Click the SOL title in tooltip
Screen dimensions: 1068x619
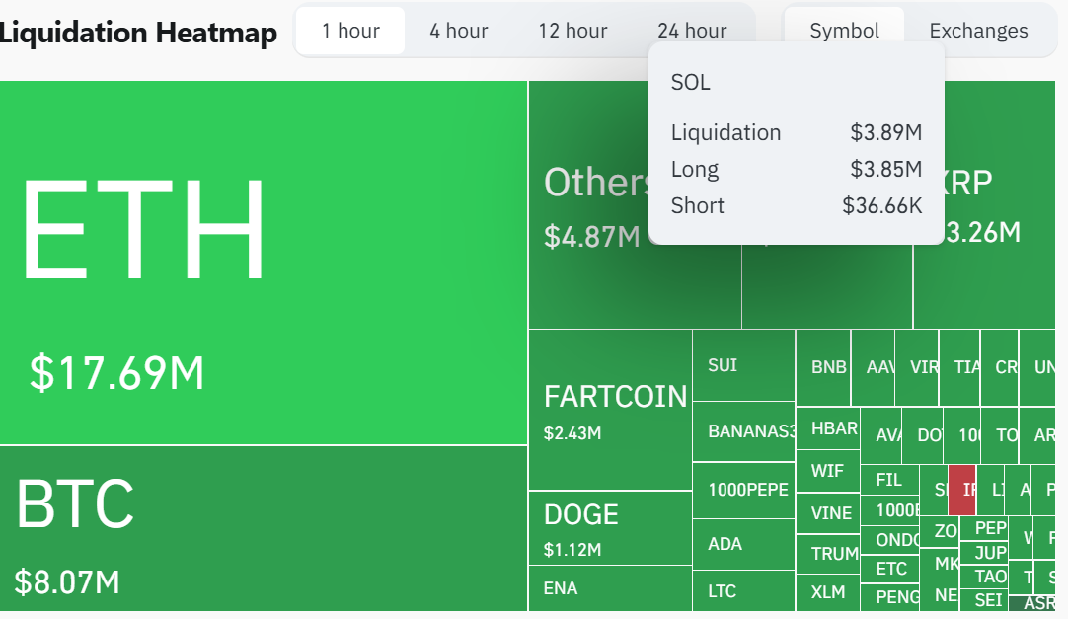pyautogui.click(x=691, y=82)
